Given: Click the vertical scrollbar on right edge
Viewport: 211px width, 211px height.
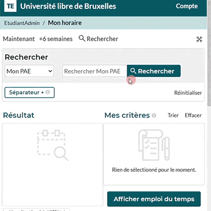Looking at the screenshot, I should coord(209,53).
